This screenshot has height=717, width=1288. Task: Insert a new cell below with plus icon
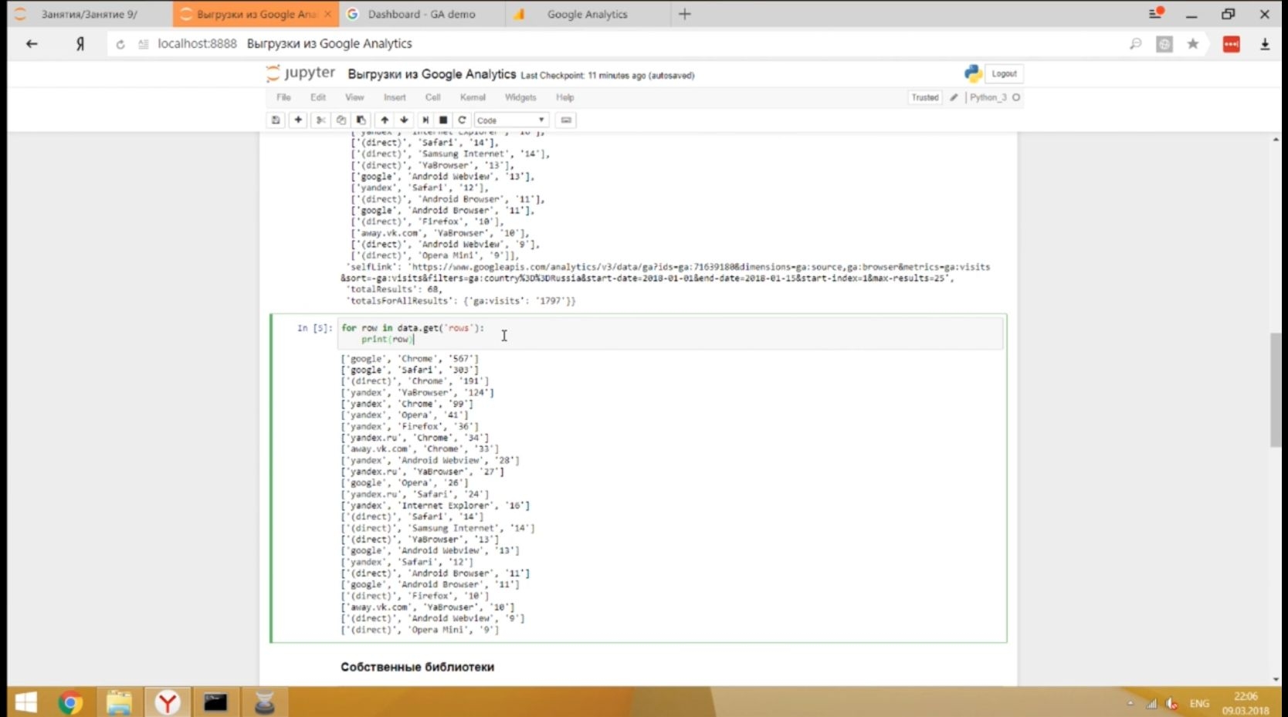[298, 120]
